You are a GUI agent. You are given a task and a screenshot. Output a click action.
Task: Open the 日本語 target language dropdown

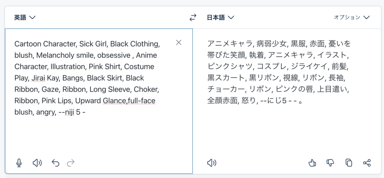[x=220, y=17]
